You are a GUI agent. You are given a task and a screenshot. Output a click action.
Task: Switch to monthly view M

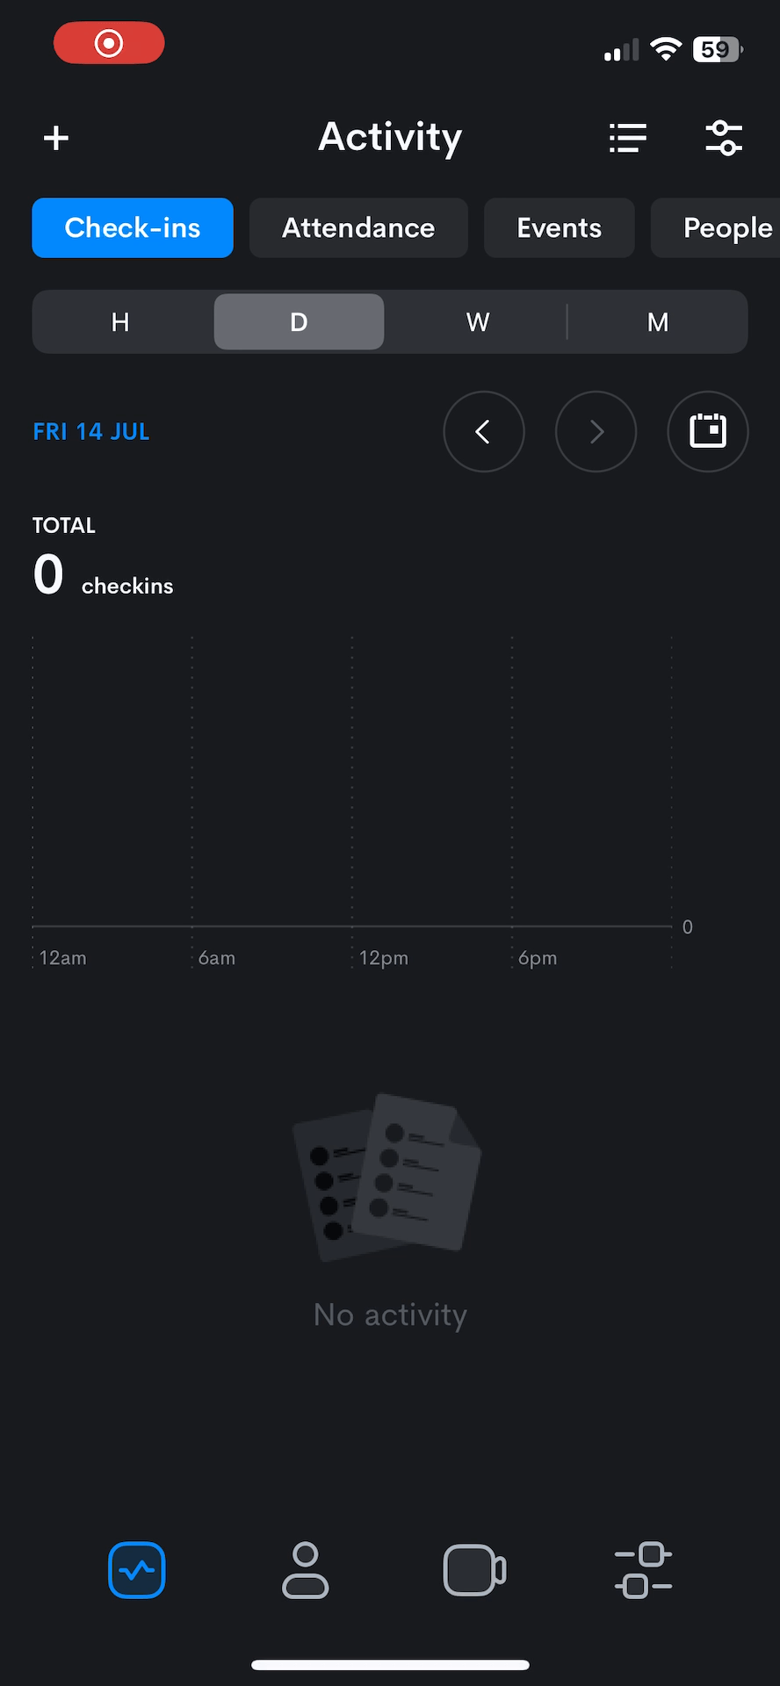click(658, 322)
